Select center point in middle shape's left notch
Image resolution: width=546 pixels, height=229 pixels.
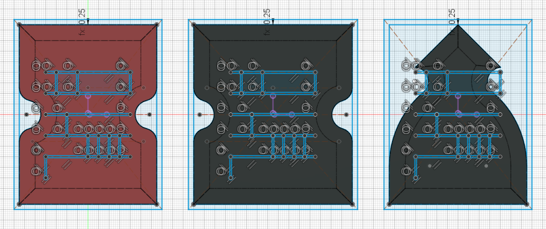pos(199,114)
